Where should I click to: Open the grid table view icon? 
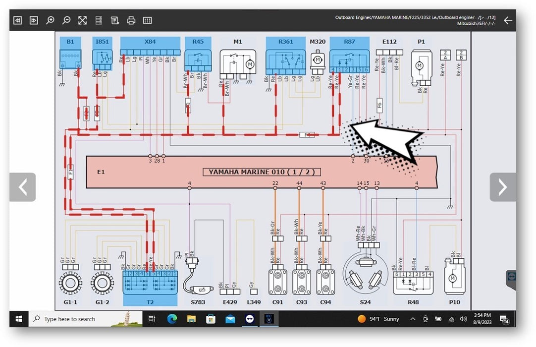click(147, 20)
